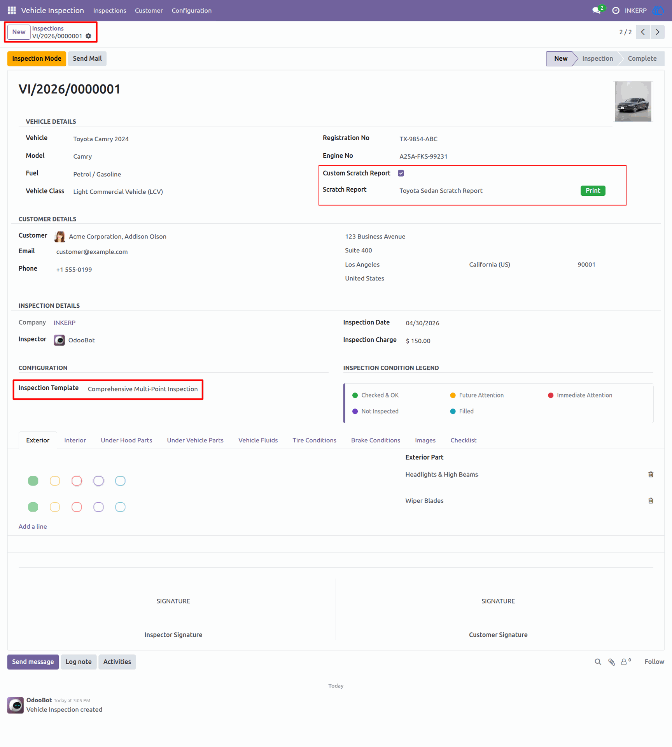Image resolution: width=672 pixels, height=747 pixels.
Task: Toggle the Custom Scratch Report checkbox
Action: click(x=401, y=173)
